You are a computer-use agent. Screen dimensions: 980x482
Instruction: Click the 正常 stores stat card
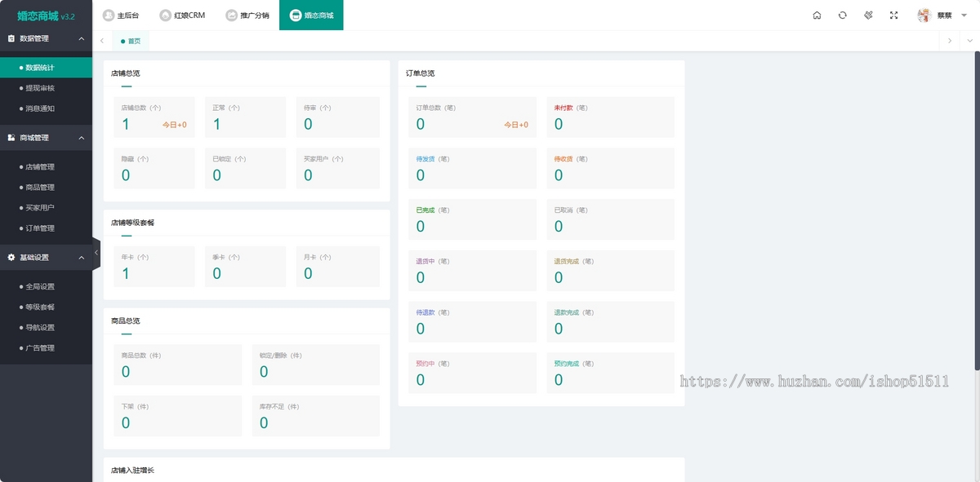click(246, 117)
